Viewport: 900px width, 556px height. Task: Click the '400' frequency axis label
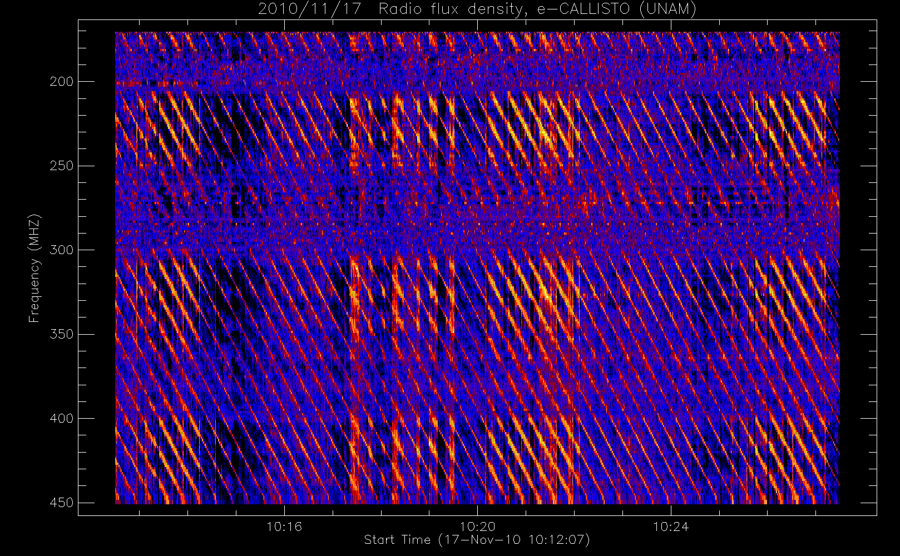(61, 418)
